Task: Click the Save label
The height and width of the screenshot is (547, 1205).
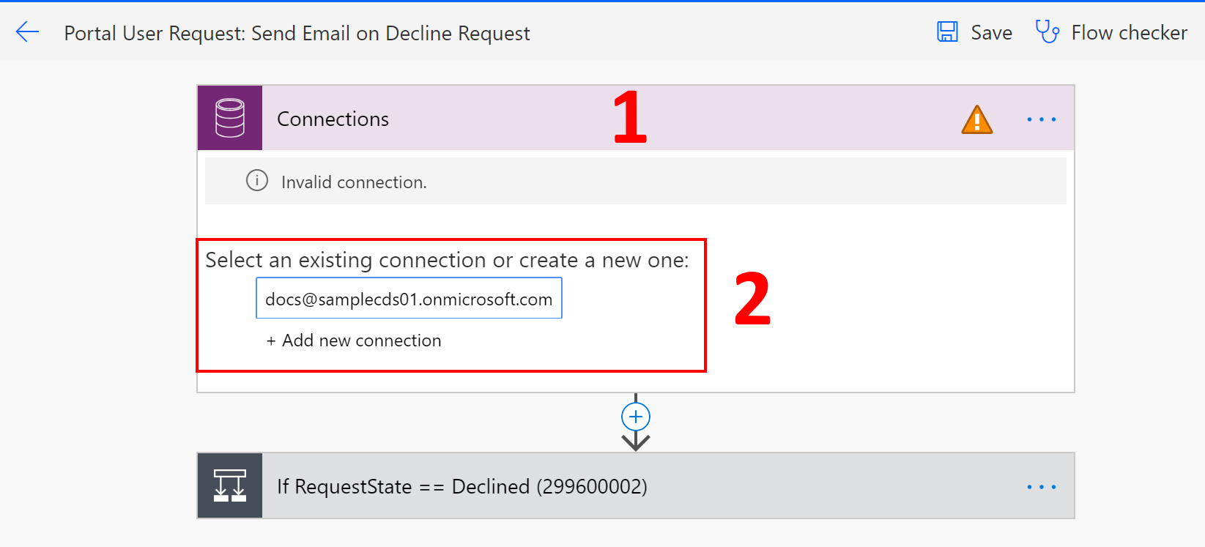Action: (992, 33)
